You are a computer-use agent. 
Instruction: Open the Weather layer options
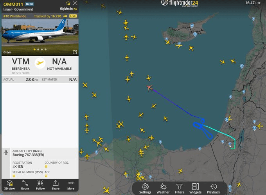point(163,189)
